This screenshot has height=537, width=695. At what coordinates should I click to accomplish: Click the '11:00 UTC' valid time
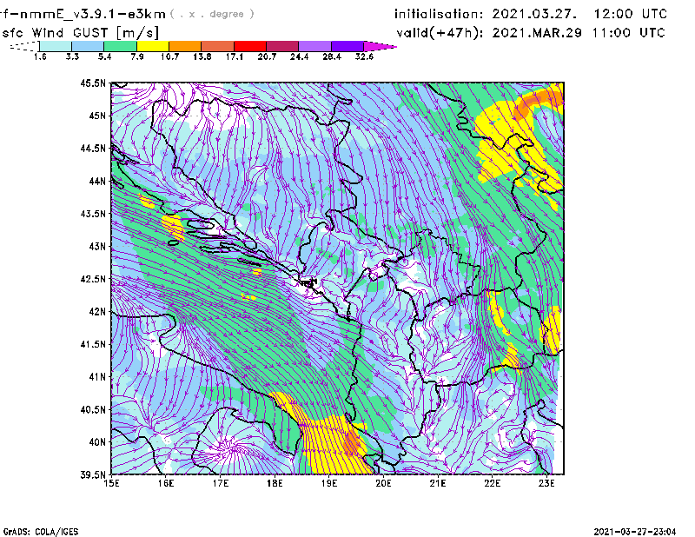629,33
